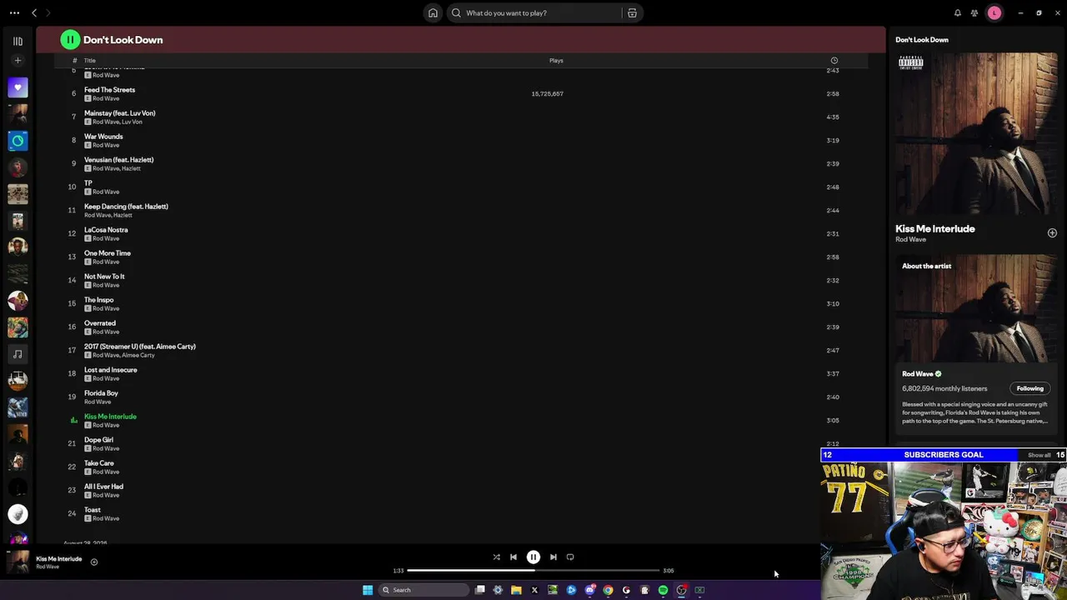This screenshot has width=1067, height=600.
Task: Open the now-playing cover thumbnail in bottom bar
Action: pos(18,562)
